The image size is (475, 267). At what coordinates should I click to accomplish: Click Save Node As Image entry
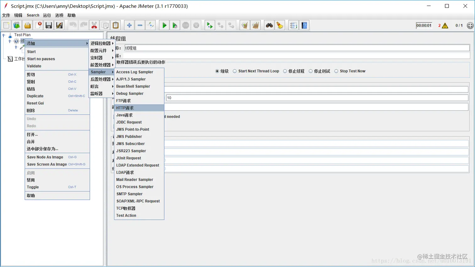pos(57,157)
